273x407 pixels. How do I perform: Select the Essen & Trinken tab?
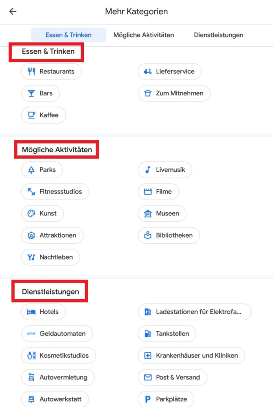[x=68, y=35]
